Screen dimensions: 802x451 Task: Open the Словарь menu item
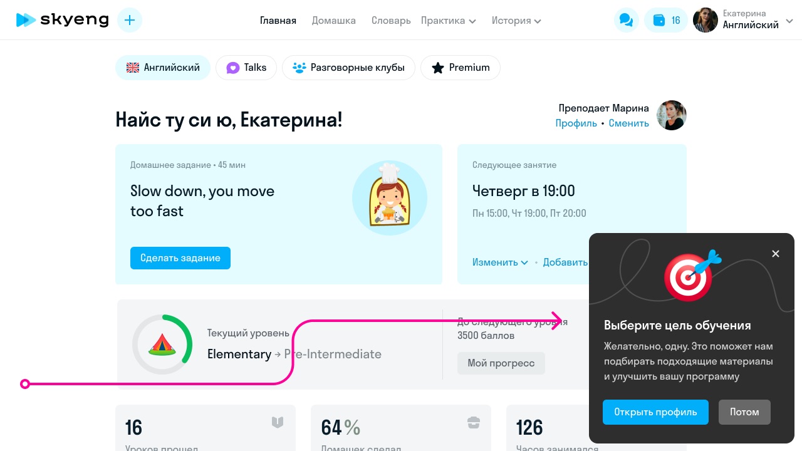pyautogui.click(x=391, y=20)
